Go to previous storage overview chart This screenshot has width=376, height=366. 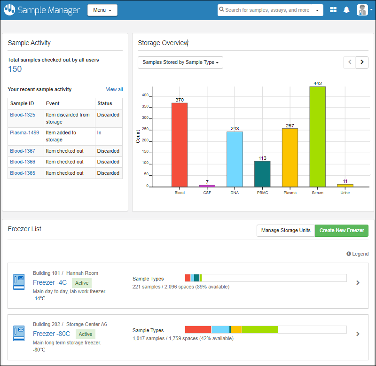pos(349,62)
